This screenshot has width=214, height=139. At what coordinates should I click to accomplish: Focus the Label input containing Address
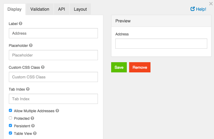(x=53, y=33)
